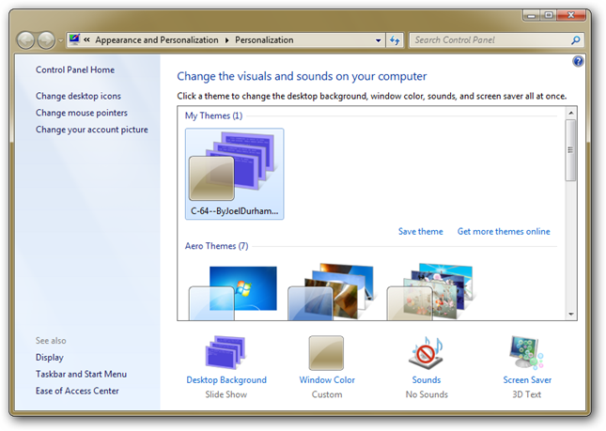Click the Slide Show label under Desktop Background
The width and height of the screenshot is (606, 431).
(226, 394)
